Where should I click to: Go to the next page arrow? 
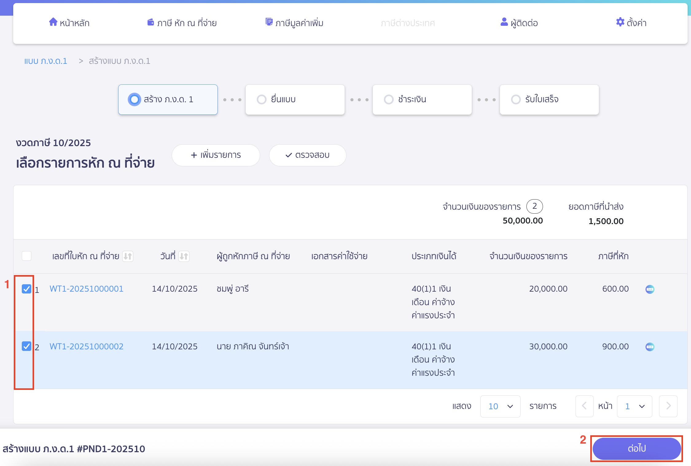click(668, 406)
